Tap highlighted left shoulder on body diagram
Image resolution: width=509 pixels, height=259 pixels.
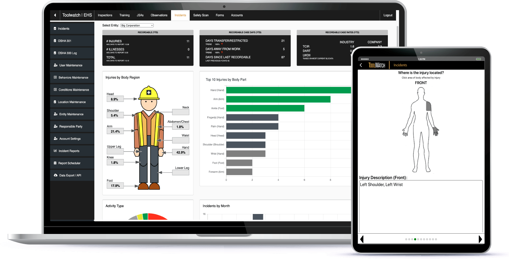point(429,107)
